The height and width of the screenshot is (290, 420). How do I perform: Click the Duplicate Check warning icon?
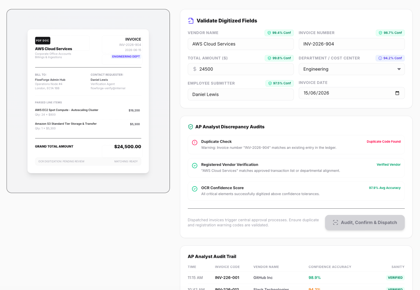(x=195, y=143)
